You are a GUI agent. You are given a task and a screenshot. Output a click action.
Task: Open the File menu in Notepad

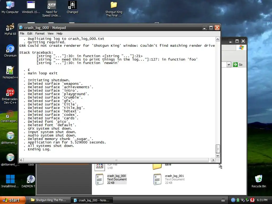(22, 33)
